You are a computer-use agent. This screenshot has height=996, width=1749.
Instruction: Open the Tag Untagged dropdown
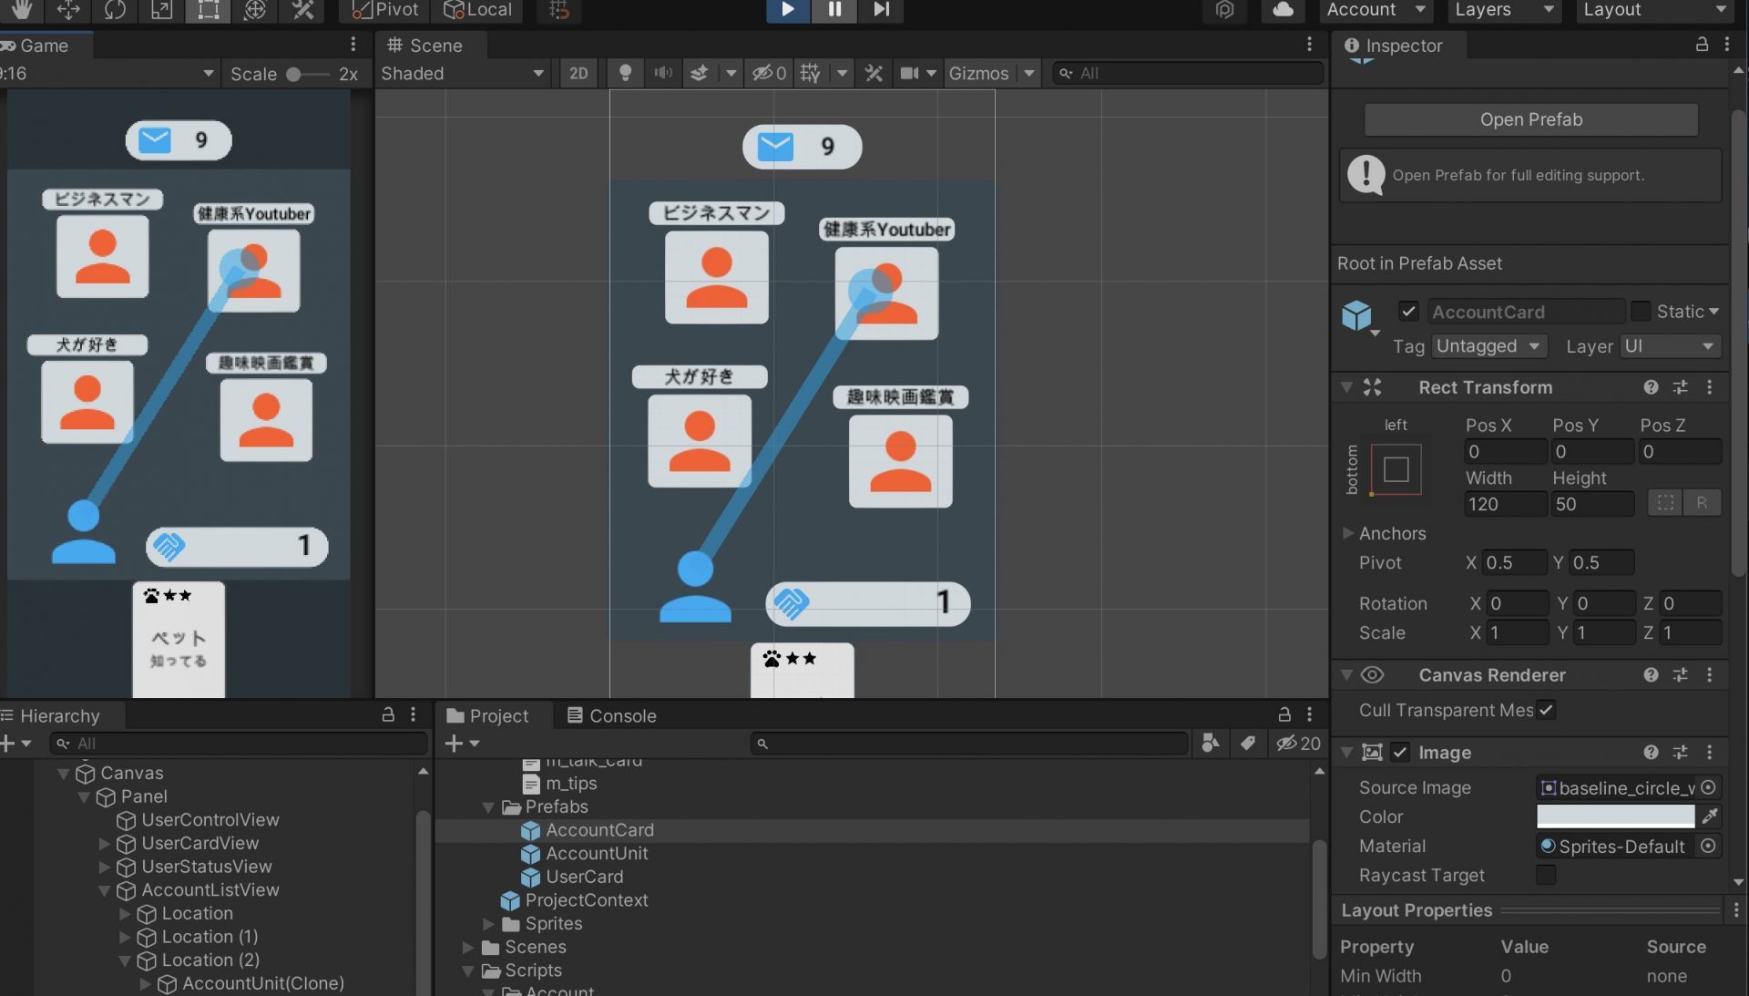1488,346
